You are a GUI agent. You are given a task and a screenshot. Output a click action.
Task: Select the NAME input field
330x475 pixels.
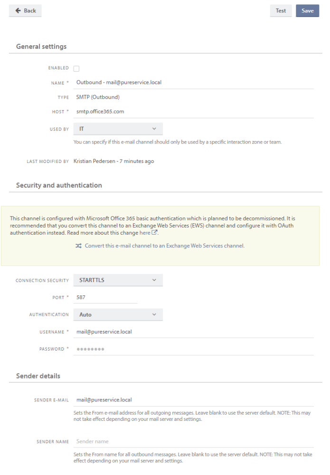tap(142, 83)
